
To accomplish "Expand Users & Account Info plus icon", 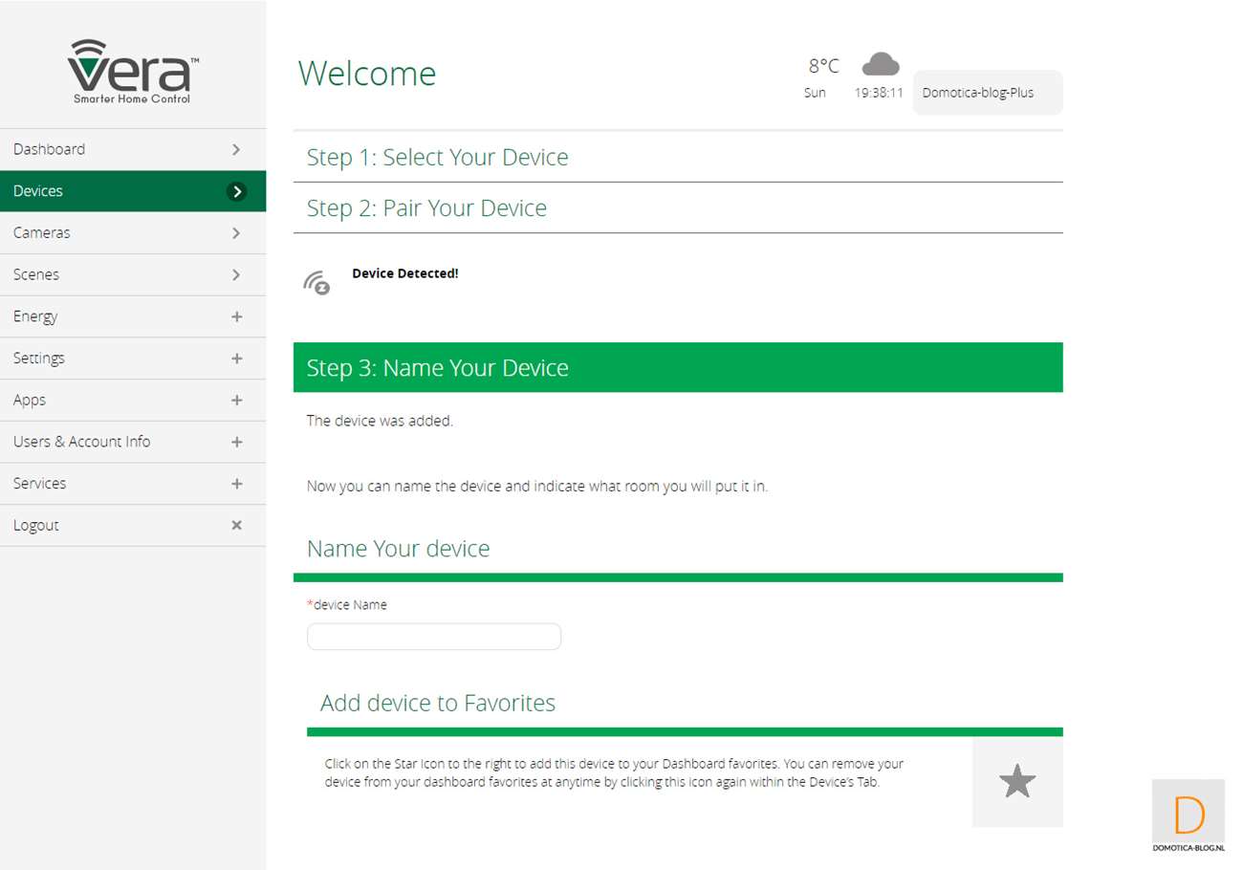I will point(236,442).
